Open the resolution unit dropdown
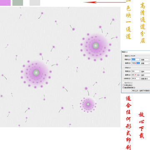 pos(145,79)
